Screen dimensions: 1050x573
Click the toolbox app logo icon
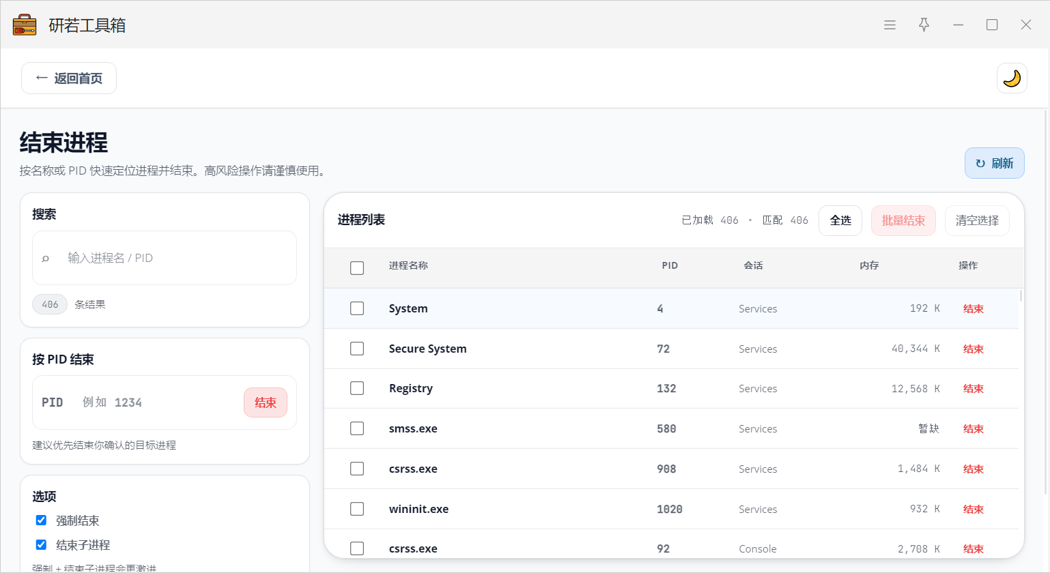pyautogui.click(x=25, y=25)
